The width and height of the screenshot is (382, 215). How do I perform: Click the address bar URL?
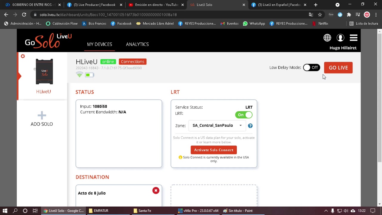coord(108,14)
